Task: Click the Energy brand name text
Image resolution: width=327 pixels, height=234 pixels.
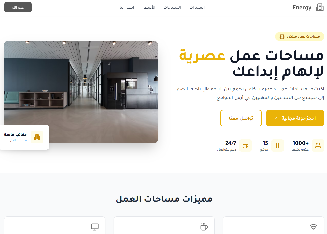Action: [302, 8]
